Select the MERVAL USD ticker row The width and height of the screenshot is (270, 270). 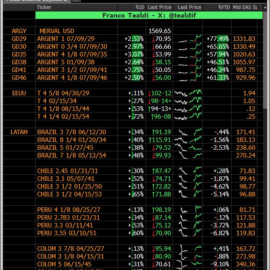[57, 31]
